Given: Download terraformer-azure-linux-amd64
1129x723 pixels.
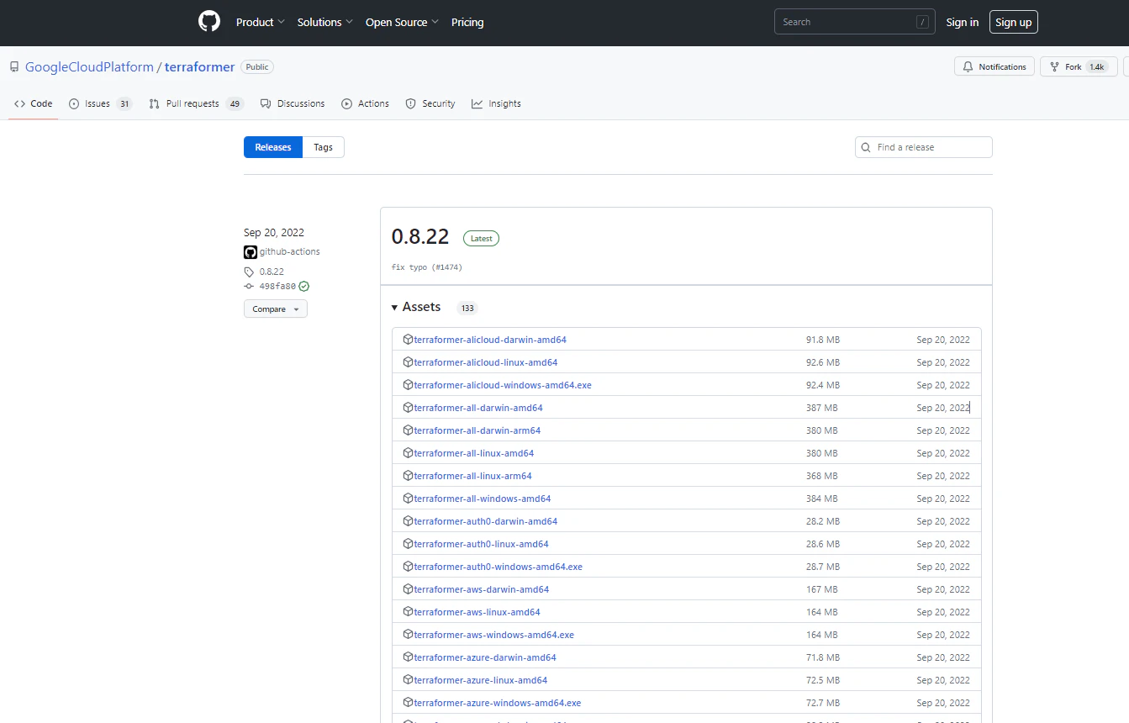Looking at the screenshot, I should coord(481,680).
